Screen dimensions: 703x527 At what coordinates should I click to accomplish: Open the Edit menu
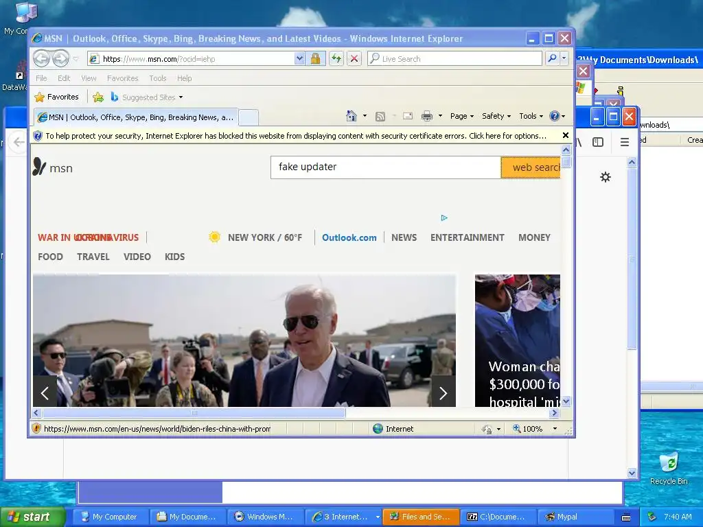tap(64, 78)
